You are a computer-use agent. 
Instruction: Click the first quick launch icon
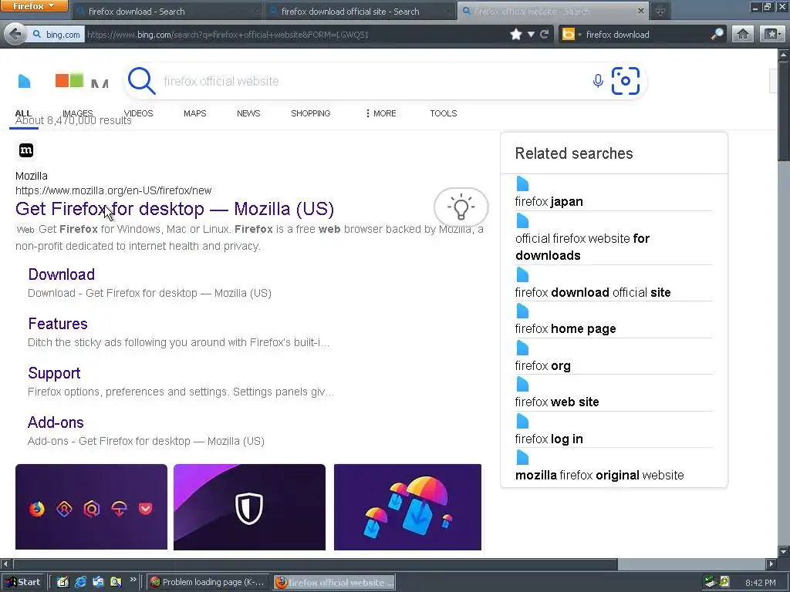coord(62,582)
